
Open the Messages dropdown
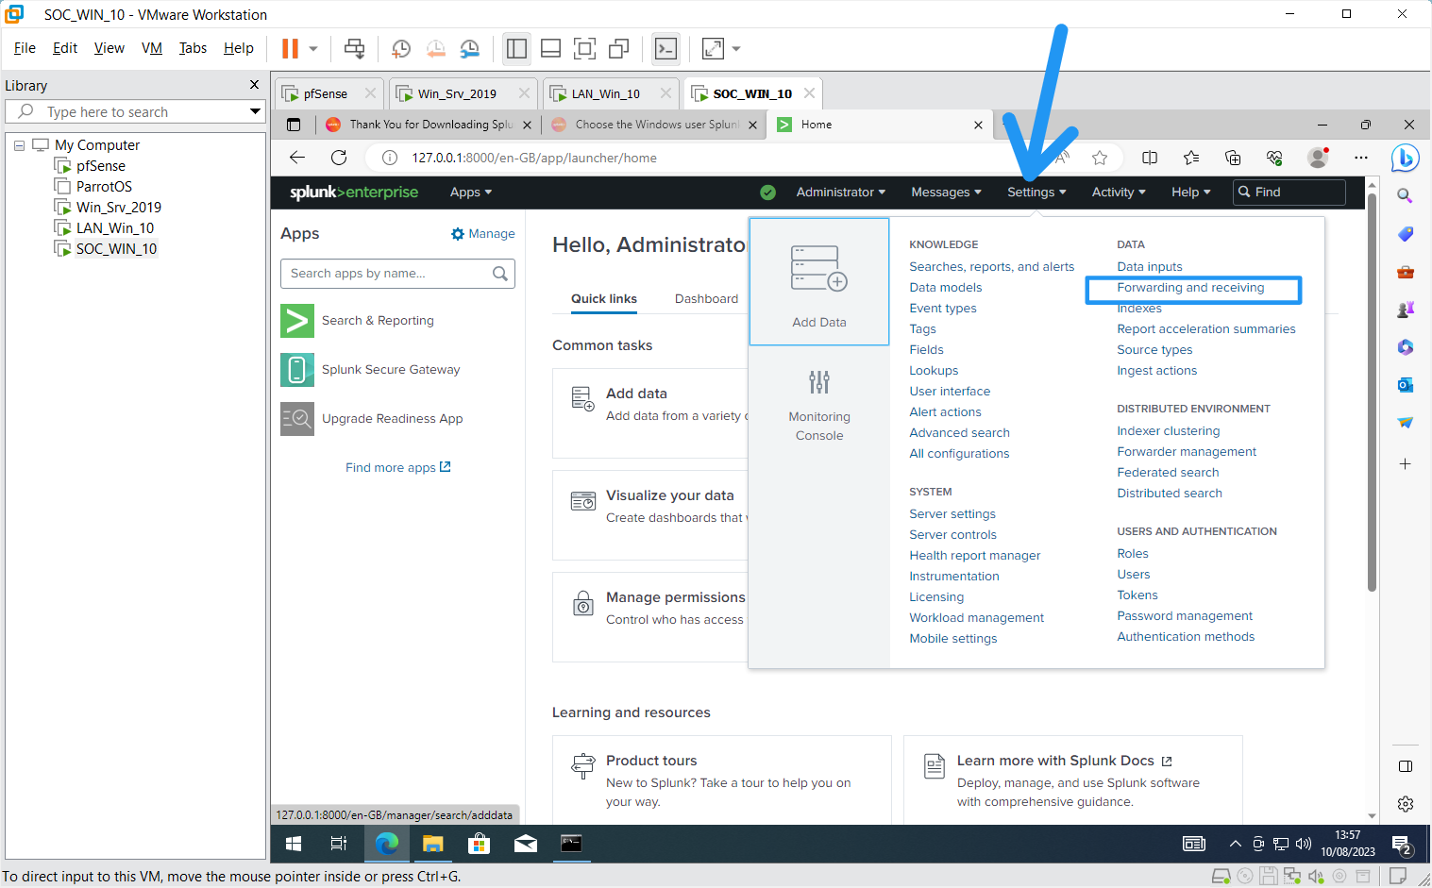[946, 193]
